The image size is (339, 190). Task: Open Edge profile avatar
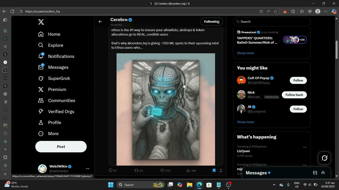(318, 11)
